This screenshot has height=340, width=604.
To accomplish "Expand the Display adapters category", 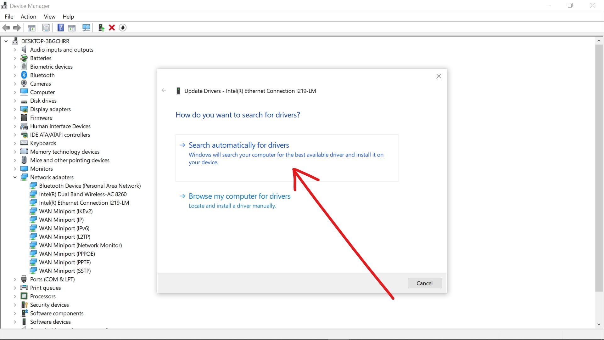I will (x=15, y=109).
